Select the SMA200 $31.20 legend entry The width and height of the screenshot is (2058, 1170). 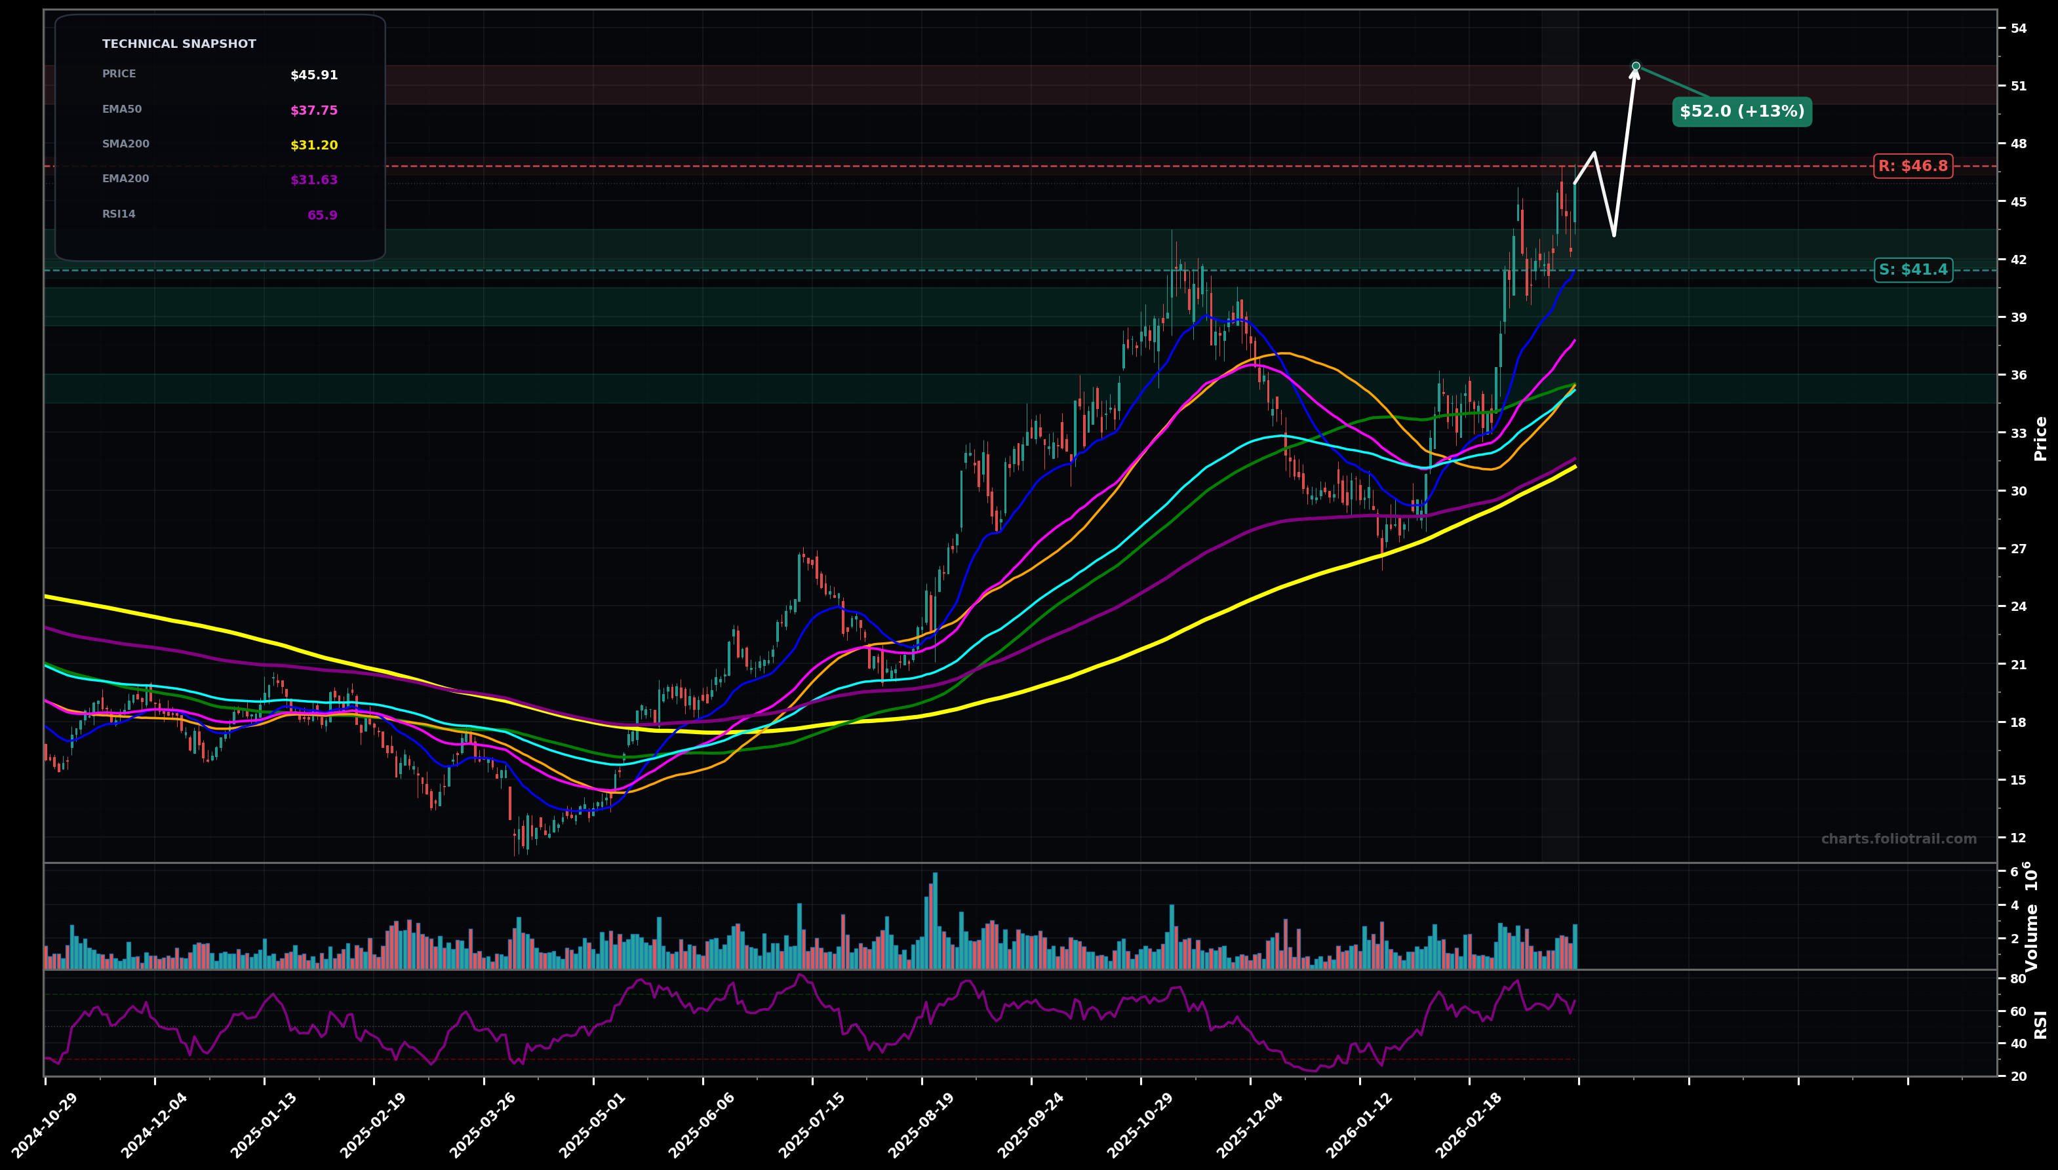217,144
